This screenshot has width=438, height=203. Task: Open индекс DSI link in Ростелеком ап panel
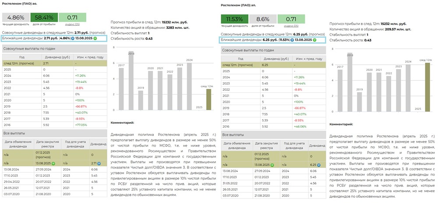click(291, 26)
